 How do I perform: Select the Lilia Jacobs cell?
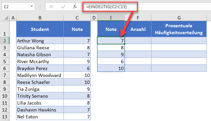[x=40, y=103]
